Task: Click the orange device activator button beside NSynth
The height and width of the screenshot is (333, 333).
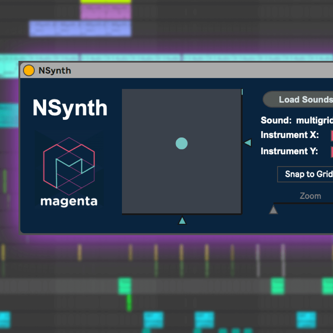Action: 29,71
